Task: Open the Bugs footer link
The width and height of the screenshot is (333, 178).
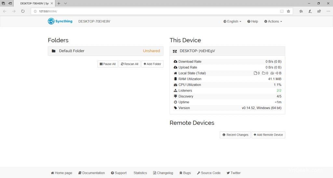Action: [185, 173]
